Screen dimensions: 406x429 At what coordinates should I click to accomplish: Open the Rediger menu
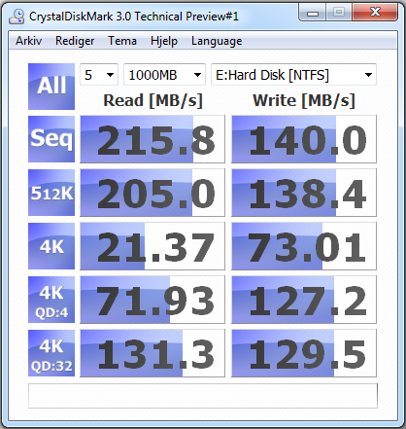point(75,41)
